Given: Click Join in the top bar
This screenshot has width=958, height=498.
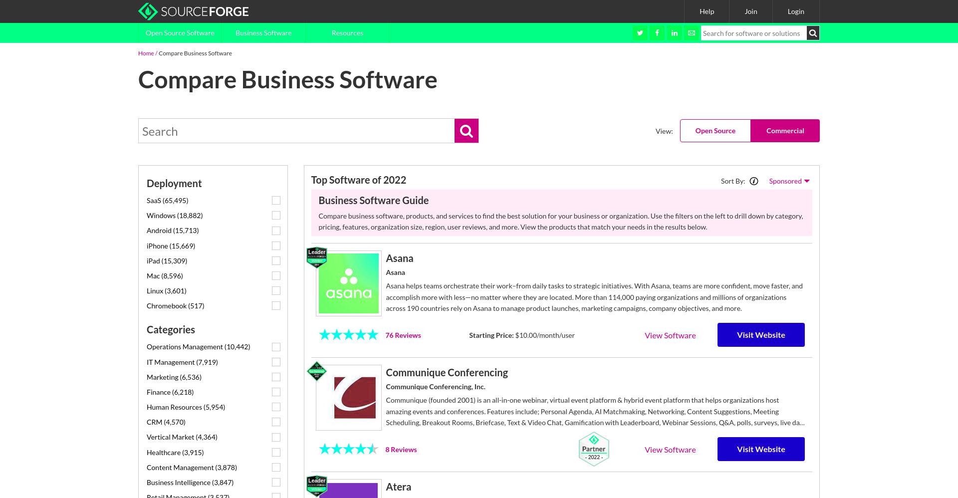Looking at the screenshot, I should pos(751,11).
